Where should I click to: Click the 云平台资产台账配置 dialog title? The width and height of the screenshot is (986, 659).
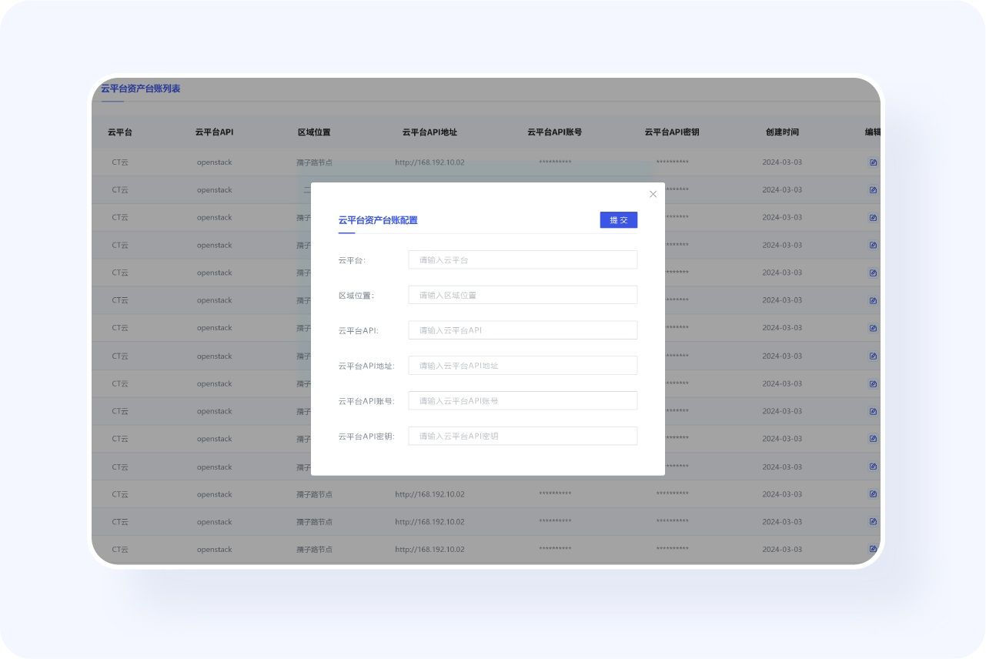coord(378,220)
